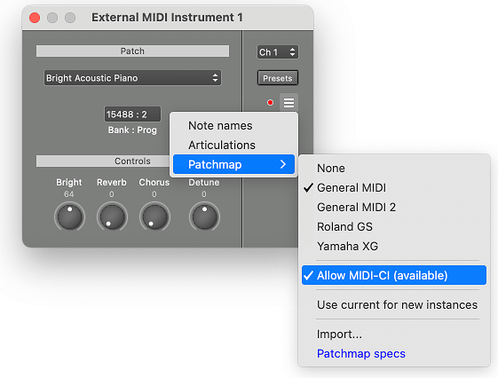Select Yamaha XG patchmap
498x378 pixels.
[x=394, y=246]
